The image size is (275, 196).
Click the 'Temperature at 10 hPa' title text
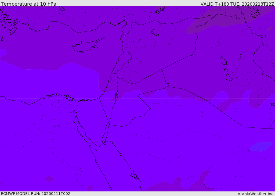[28, 4]
